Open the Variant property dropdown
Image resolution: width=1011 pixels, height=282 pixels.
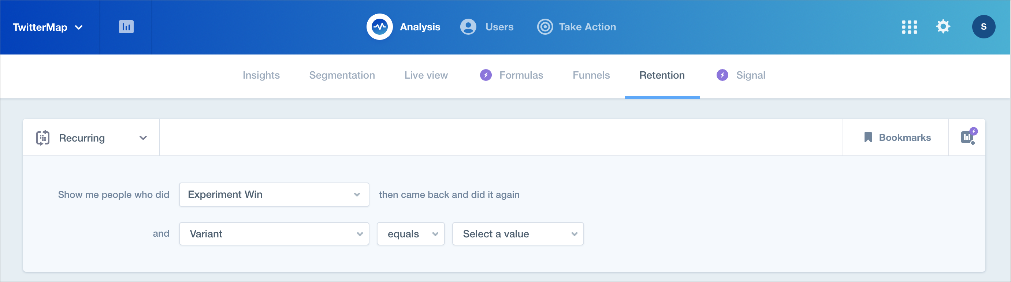274,234
